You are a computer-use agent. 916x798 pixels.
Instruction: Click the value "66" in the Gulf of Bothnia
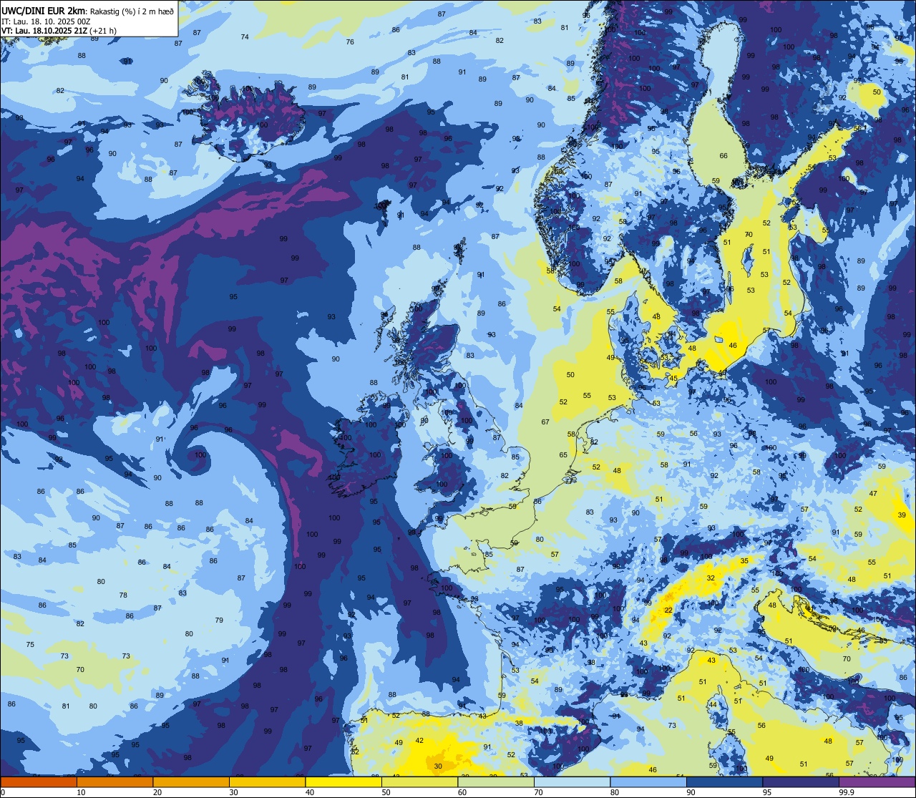pyautogui.click(x=723, y=155)
